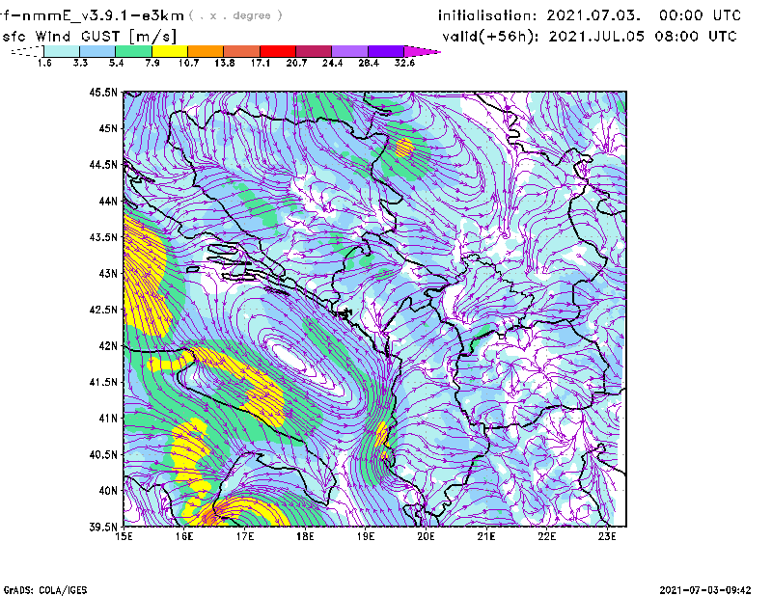Click the legend value 1.6
This screenshot has height=596, width=772.
click(44, 63)
